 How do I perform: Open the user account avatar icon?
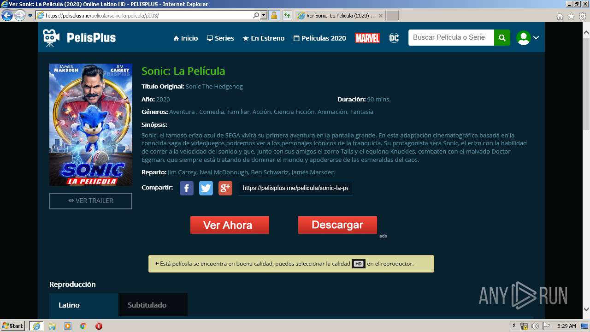click(x=523, y=38)
